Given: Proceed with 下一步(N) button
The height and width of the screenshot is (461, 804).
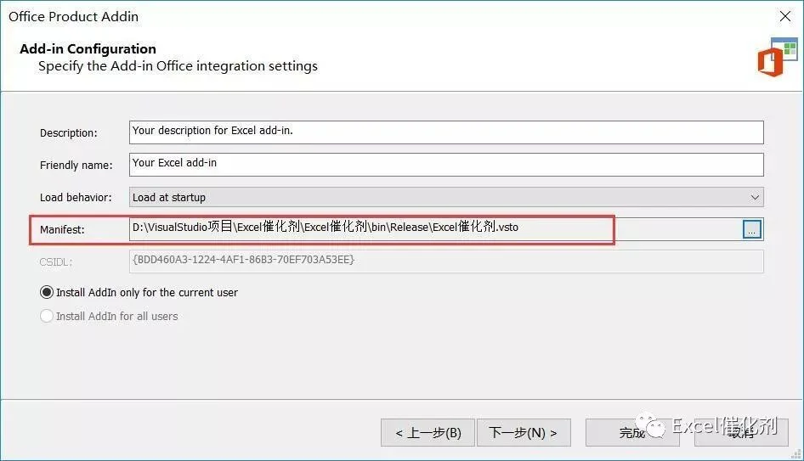Looking at the screenshot, I should click(x=524, y=433).
